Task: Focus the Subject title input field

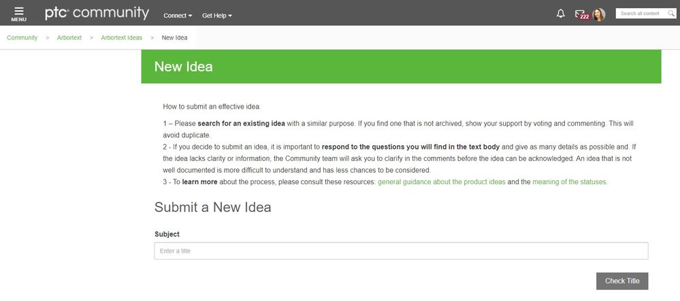Action: click(x=401, y=251)
